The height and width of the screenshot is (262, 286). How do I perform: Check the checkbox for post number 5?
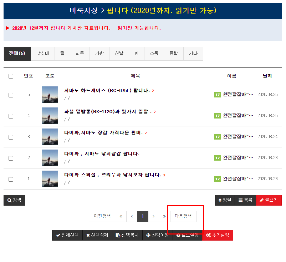(x=11, y=95)
